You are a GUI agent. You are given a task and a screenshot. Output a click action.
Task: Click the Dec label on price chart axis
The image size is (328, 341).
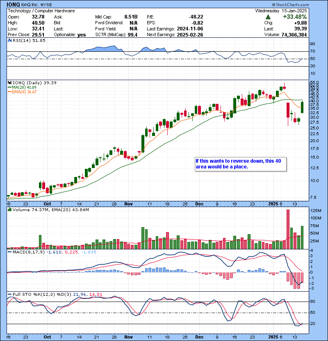click(199, 204)
